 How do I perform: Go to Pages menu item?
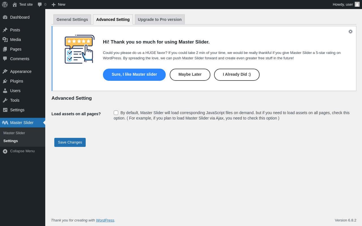(x=23, y=49)
